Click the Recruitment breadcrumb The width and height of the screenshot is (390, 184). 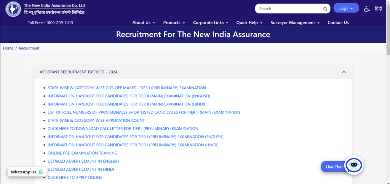point(29,48)
